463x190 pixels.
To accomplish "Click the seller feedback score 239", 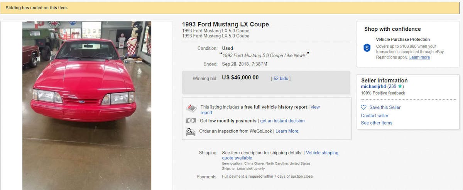I will [x=392, y=86].
